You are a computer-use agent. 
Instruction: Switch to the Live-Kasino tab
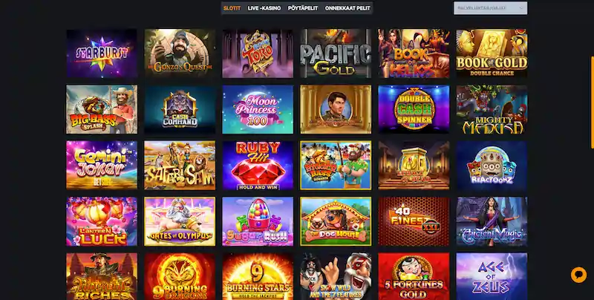click(x=264, y=8)
